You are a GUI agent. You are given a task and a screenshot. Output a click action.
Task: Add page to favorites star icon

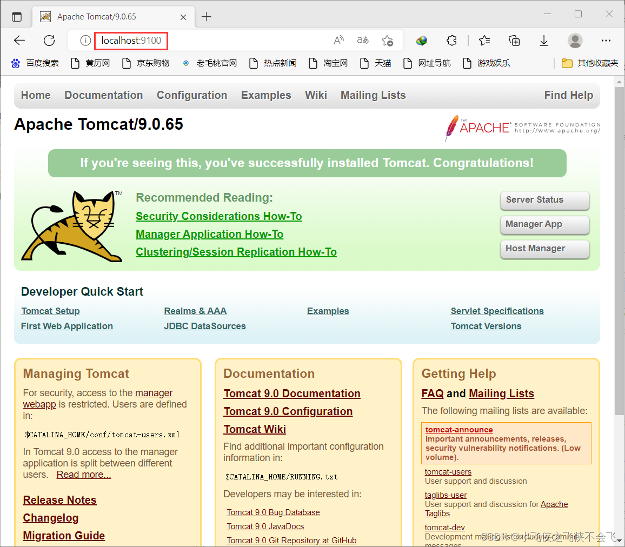pos(387,41)
